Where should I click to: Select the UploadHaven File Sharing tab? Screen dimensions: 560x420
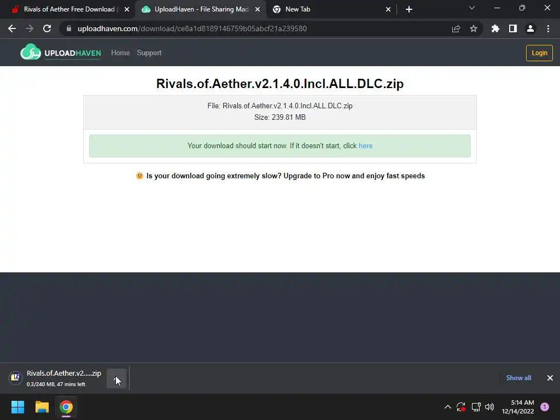201,9
